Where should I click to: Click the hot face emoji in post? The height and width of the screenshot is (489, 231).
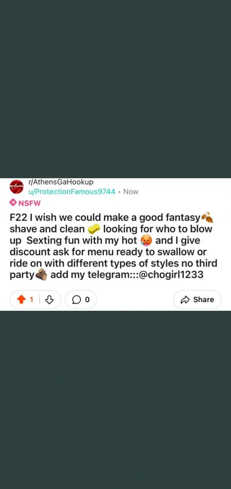[x=146, y=241]
